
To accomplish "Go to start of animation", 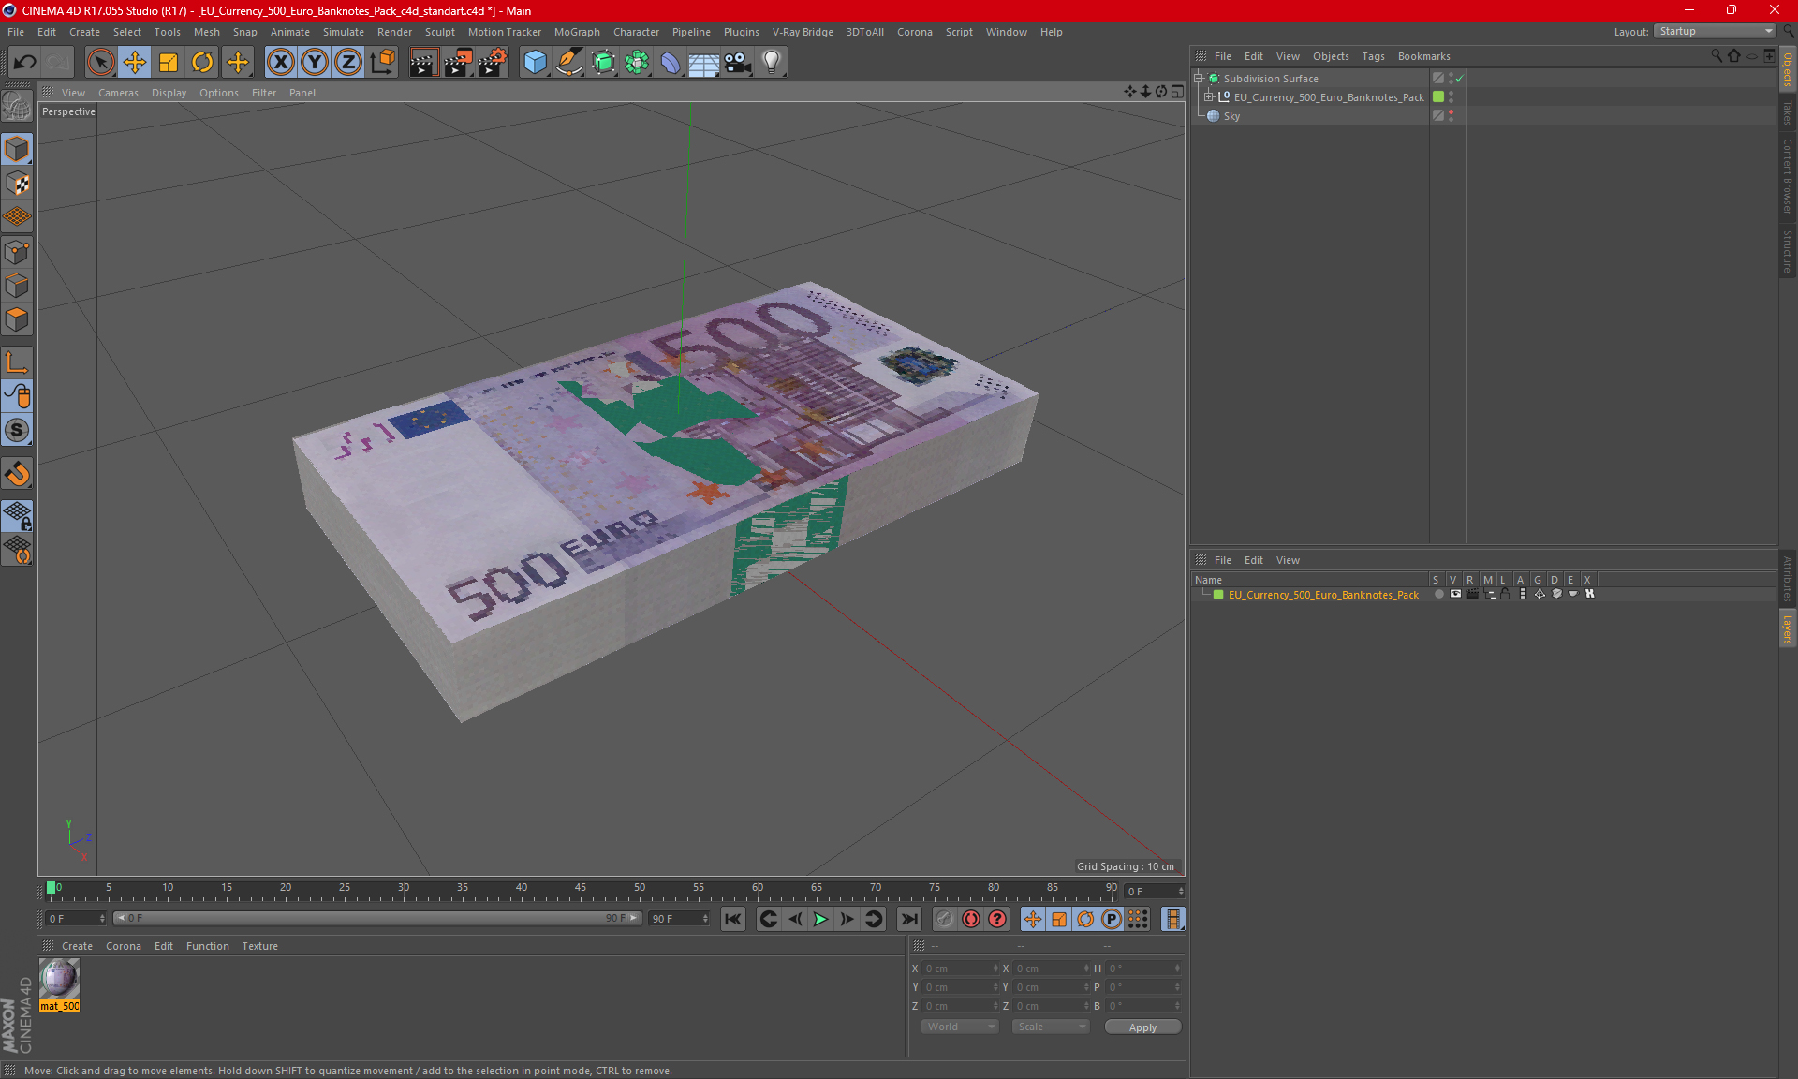I will coord(733,919).
